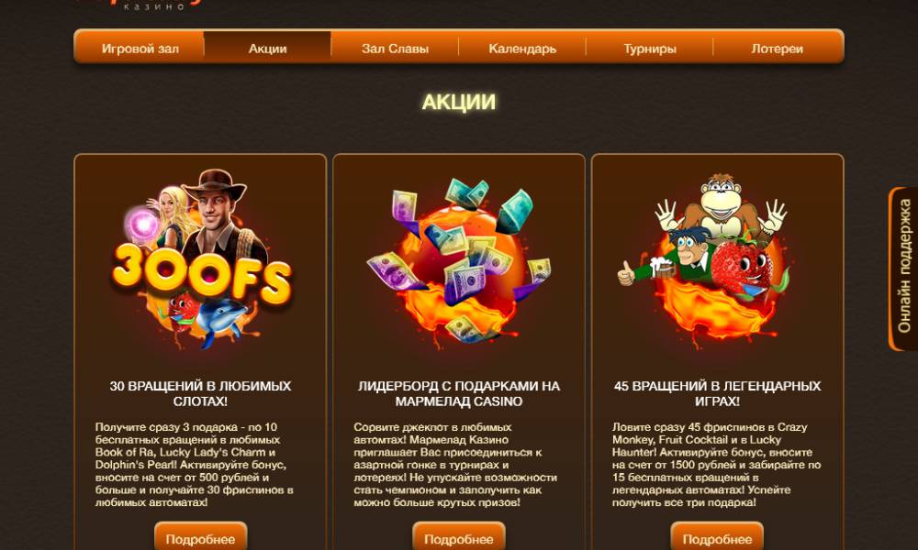Viewport: 918px width, 550px height.
Task: Click the ЛИДЕРБОРД С ПОДАРКАМИ heading
Action: click(x=459, y=393)
